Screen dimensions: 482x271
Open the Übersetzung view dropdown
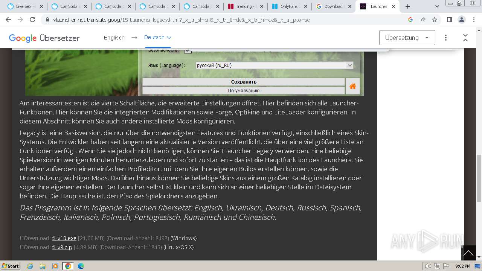[407, 38]
